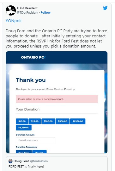
Task: Click the Donation Amount input field
Action: 36,140
